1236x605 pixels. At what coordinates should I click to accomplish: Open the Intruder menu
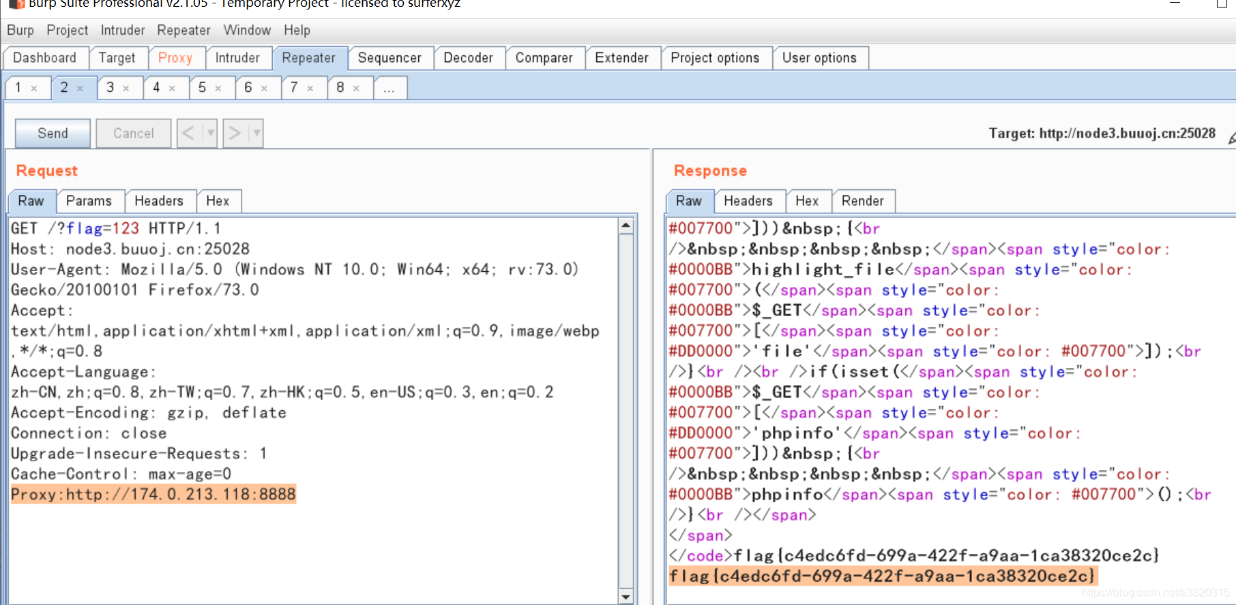pos(123,30)
